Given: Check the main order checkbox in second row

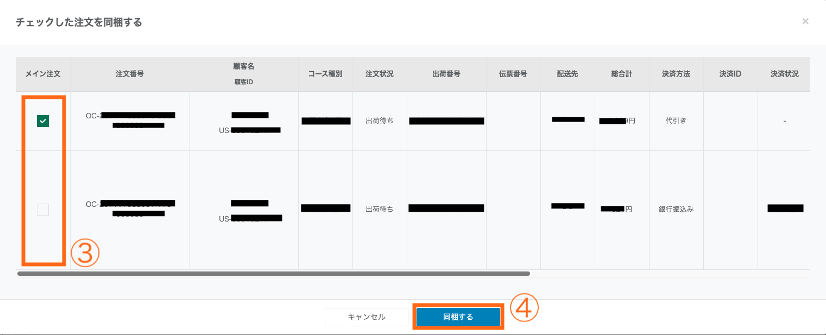Looking at the screenshot, I should pyautogui.click(x=43, y=209).
